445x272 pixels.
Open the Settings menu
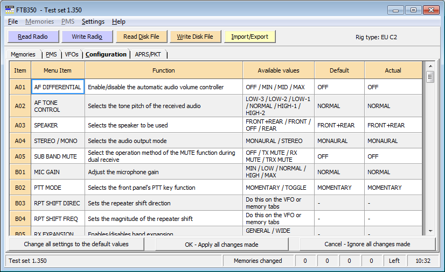coord(93,22)
